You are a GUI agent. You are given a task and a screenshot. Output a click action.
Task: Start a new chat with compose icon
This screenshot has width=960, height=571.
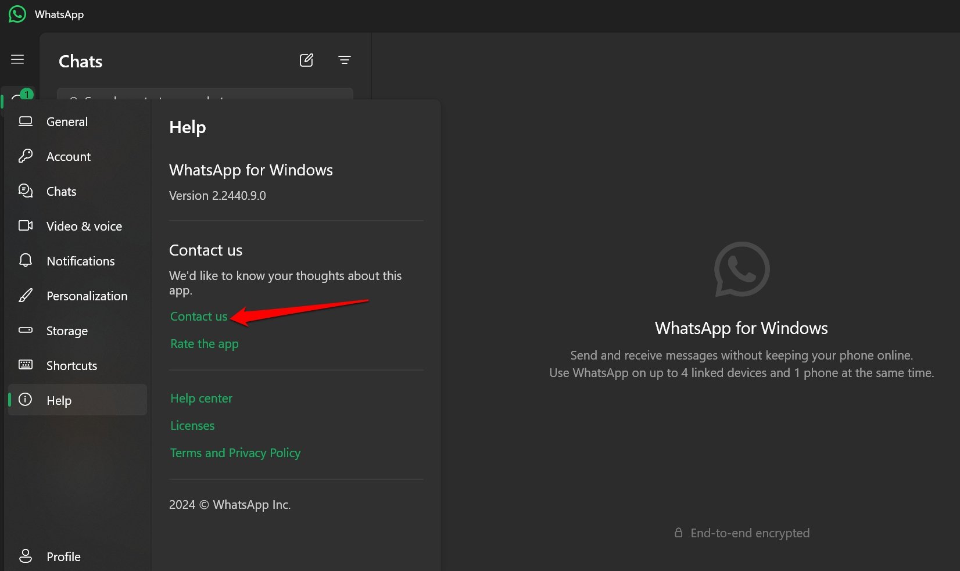click(x=306, y=60)
